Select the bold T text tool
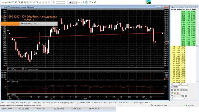Viewport: 199px width, 112px height. point(37,2)
